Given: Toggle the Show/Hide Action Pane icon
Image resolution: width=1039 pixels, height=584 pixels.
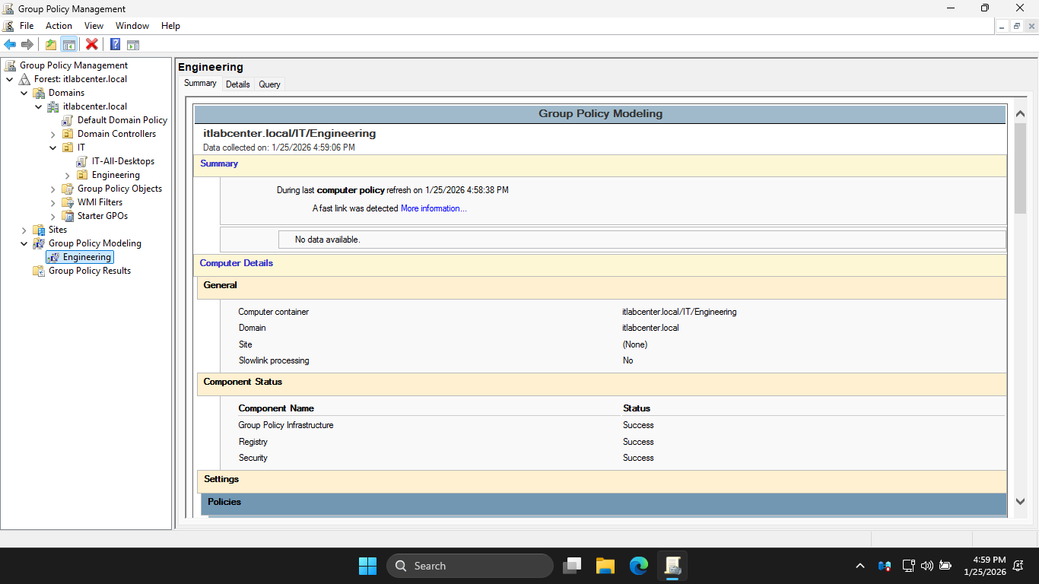Looking at the screenshot, I should click(x=132, y=44).
